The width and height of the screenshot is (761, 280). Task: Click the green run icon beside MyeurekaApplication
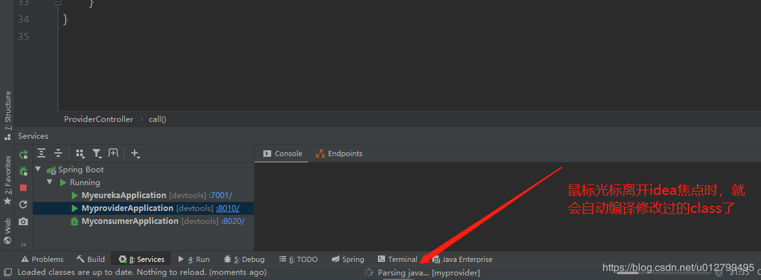(75, 195)
